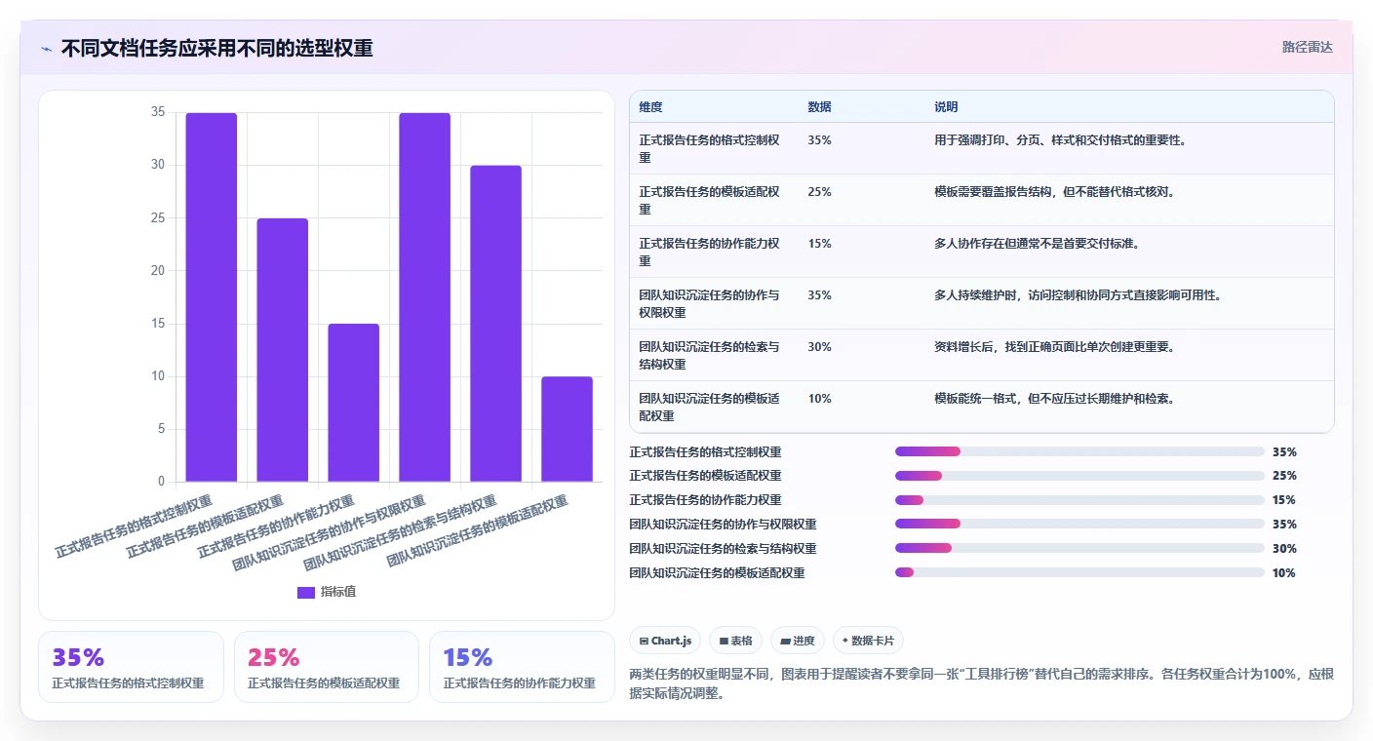Screen dimensions: 1373x741
Task: Click x-axis label 正式报告任务的格式控制权重
Action: coord(134,527)
